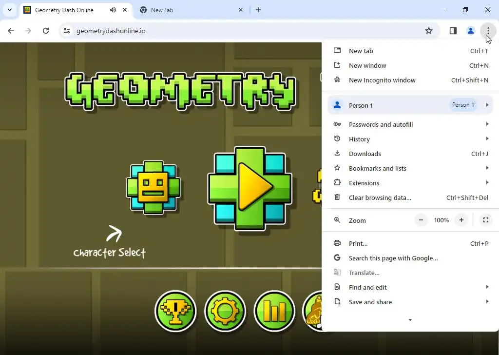Select New window menu item
The height and width of the screenshot is (355, 499).
[410, 66]
